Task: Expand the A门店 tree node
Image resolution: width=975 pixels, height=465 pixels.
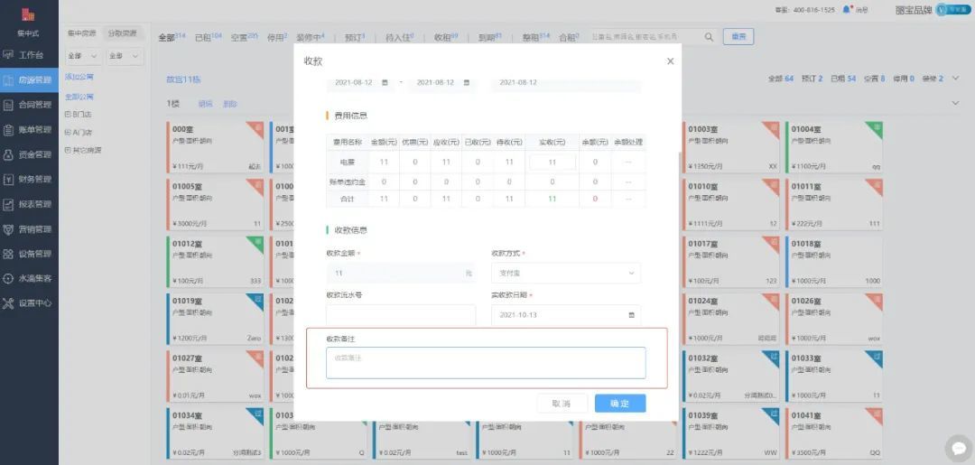Action: [x=67, y=132]
